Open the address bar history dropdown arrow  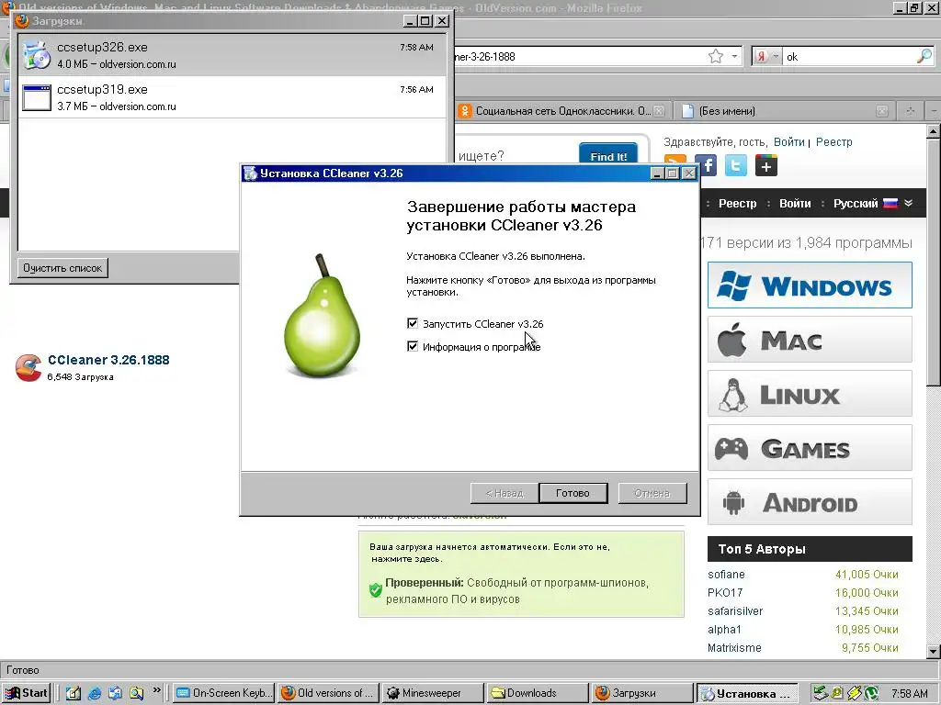[734, 56]
